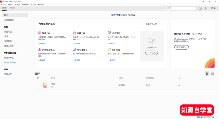
Task: Open the notifications bell icon
Action: pos(206,8)
